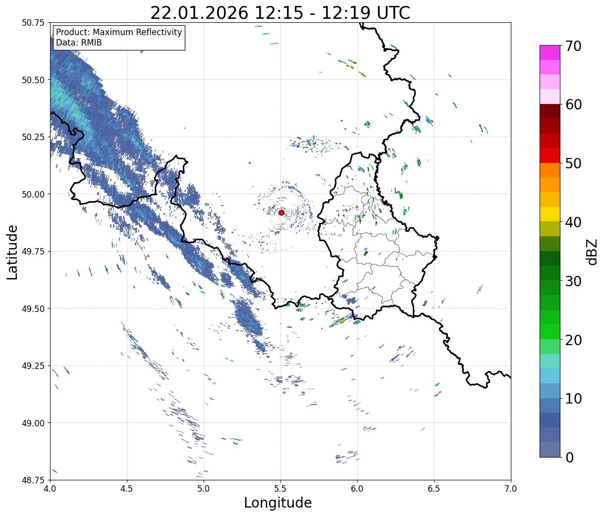The height and width of the screenshot is (515, 604).
Task: Click the latitude tick label '48.75'
Action: tap(33, 480)
